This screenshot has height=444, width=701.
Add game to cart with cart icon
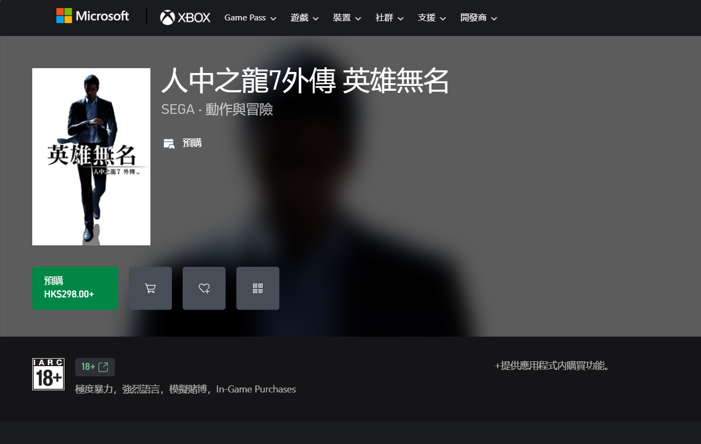(150, 288)
